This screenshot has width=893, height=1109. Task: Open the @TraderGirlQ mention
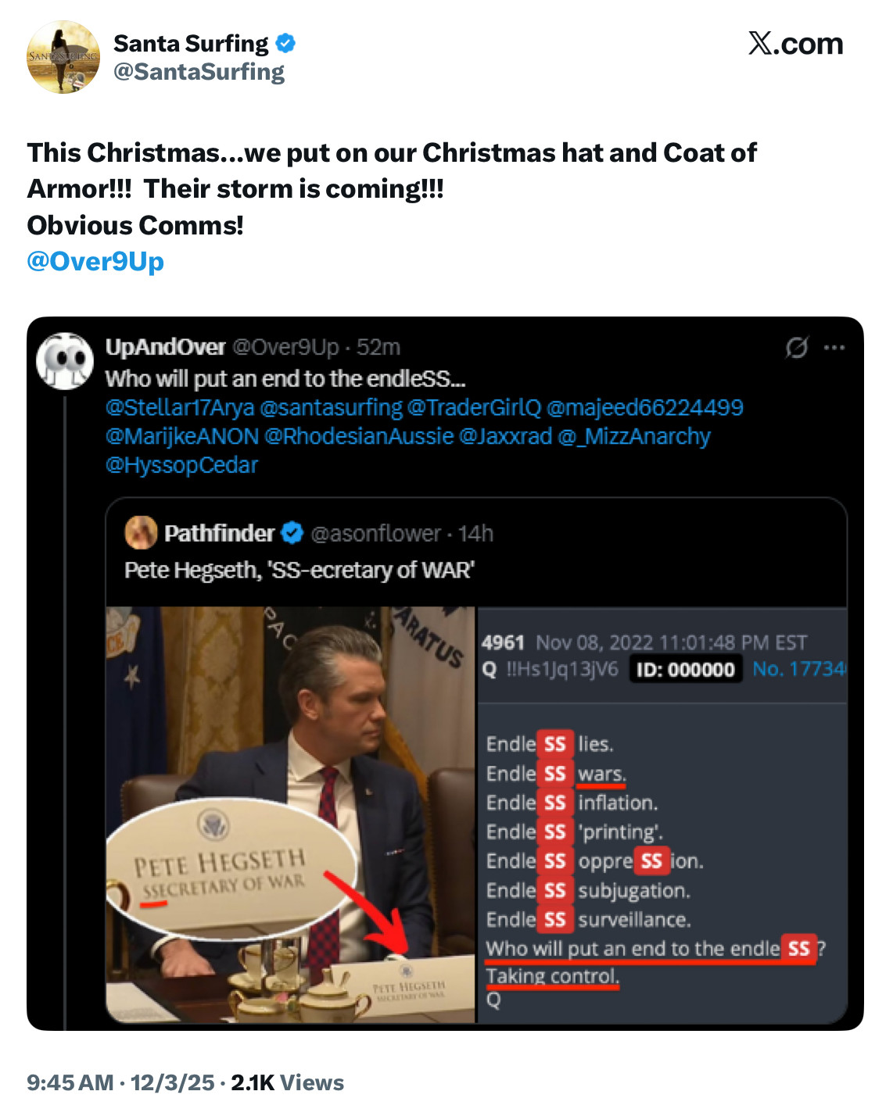pyautogui.click(x=474, y=407)
